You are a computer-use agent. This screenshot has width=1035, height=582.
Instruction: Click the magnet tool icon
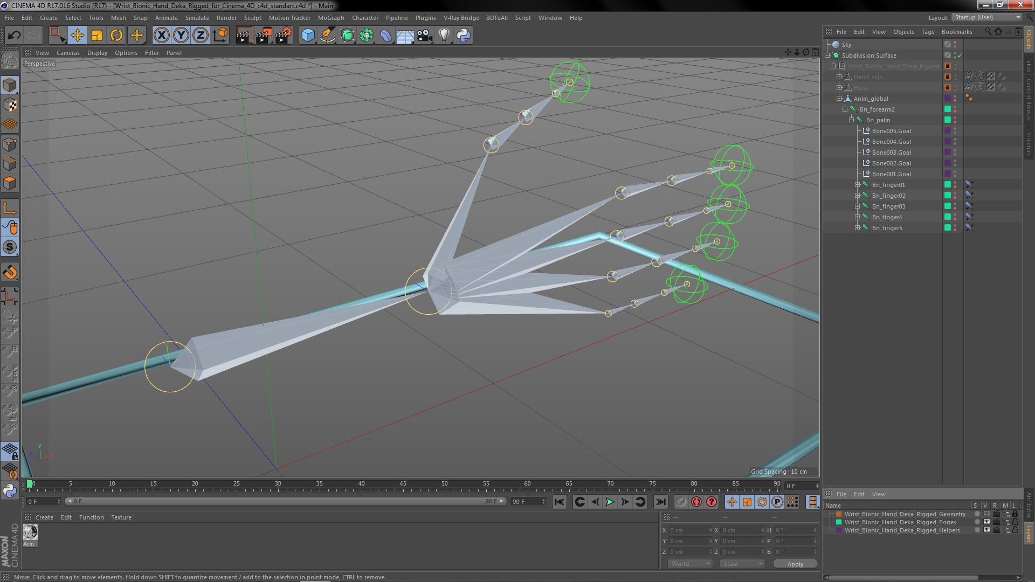click(x=10, y=272)
